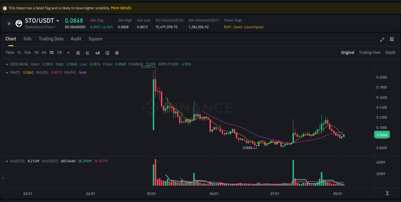Collapse the Vol(STO) volume panel arrow
The height and width of the screenshot is (202, 401).
click(x=7, y=161)
